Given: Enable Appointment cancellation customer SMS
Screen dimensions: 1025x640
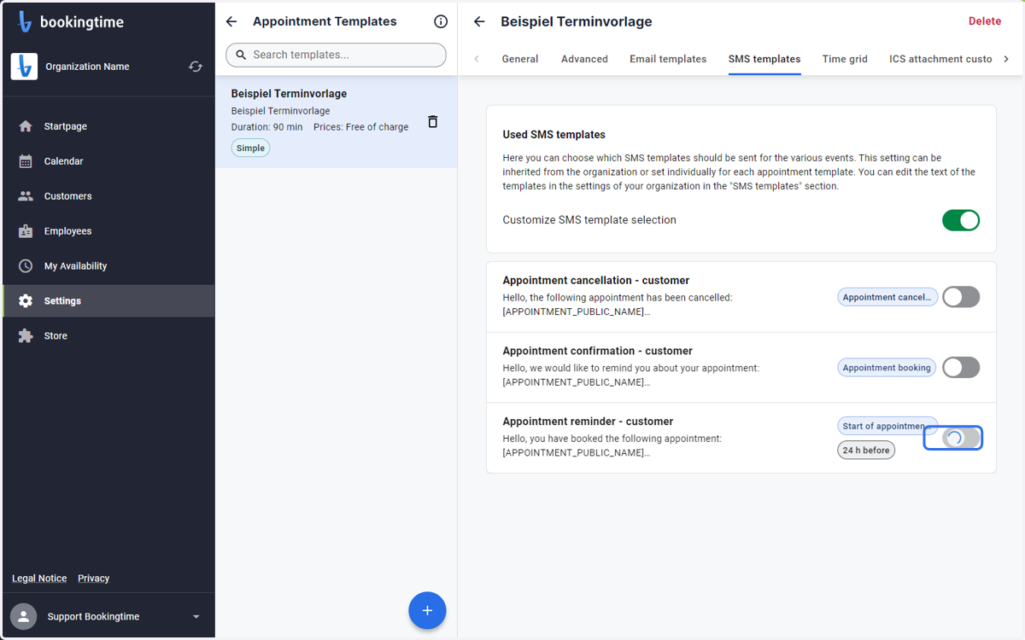Looking at the screenshot, I should pos(961,297).
